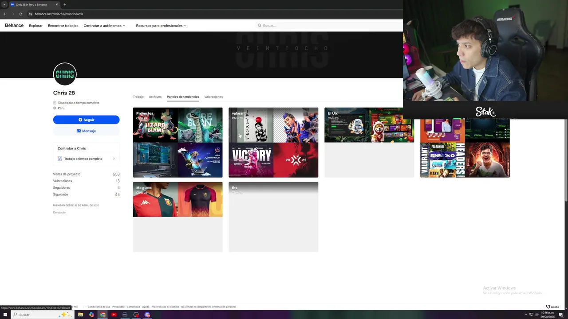
Task: Open Condiciones de uso footer link
Action: [x=99, y=307]
